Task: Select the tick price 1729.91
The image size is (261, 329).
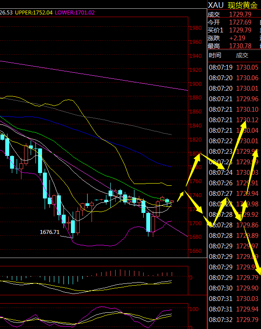Action: point(247,183)
